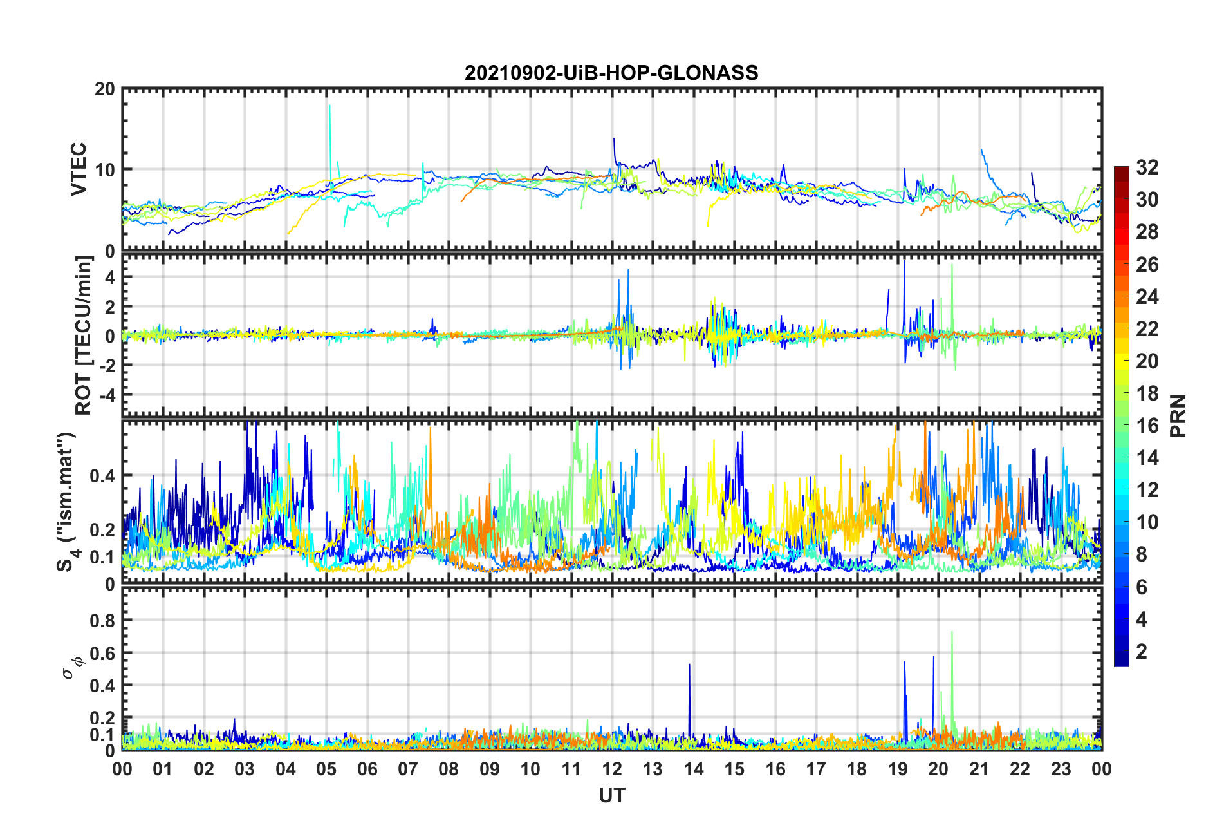The height and width of the screenshot is (832, 1224).
Task: Click colorbar tick label 2
Action: (1142, 651)
